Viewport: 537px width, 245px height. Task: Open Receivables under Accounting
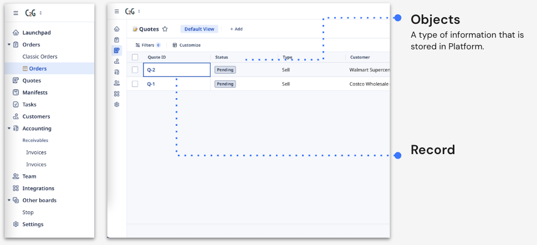(x=35, y=140)
